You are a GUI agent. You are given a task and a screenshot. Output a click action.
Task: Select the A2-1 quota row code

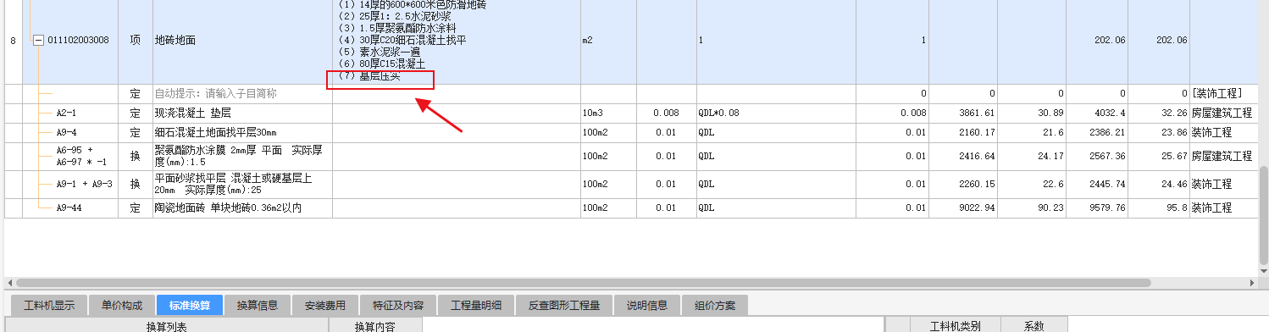[x=66, y=113]
